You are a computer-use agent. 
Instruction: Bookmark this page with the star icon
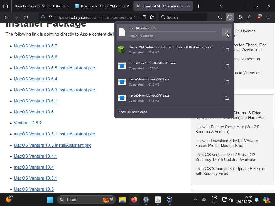(152, 17)
